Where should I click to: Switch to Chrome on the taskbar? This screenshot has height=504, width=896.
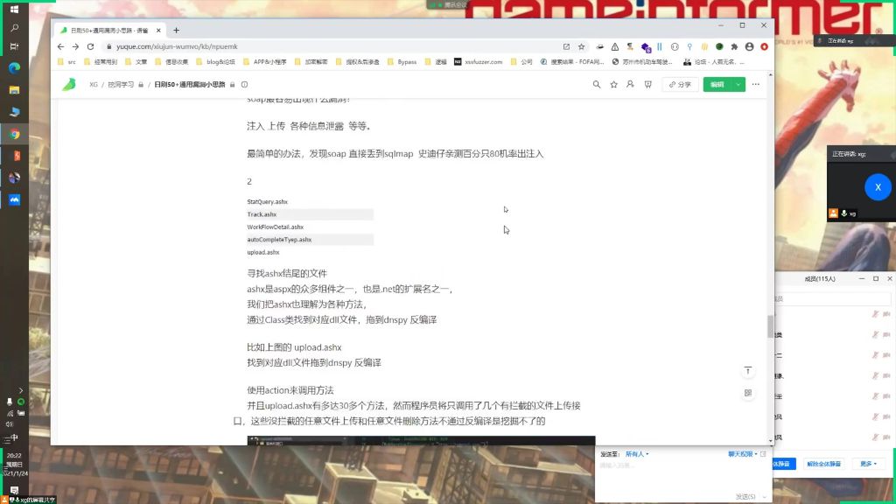tap(14, 134)
